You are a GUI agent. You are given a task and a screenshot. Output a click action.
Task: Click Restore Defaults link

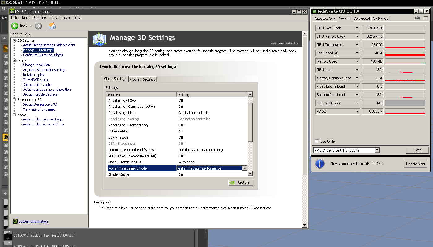click(284, 43)
